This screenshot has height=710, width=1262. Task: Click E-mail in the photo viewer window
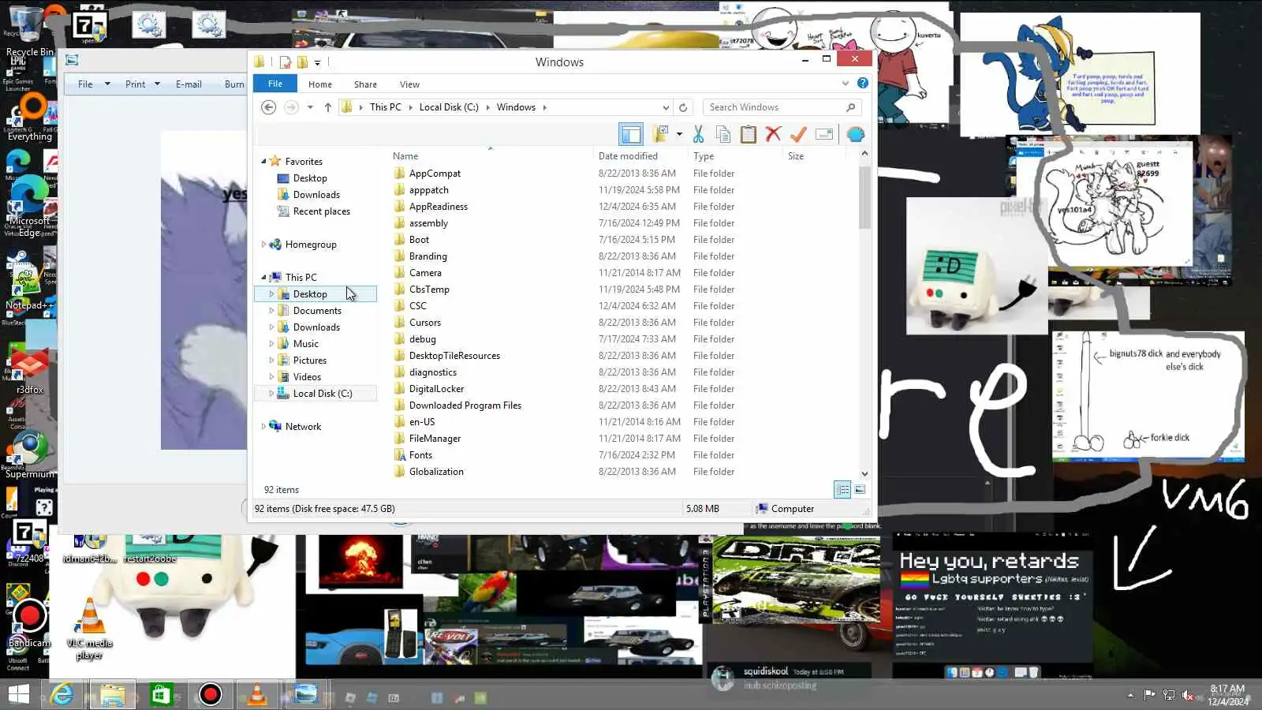pyautogui.click(x=189, y=84)
